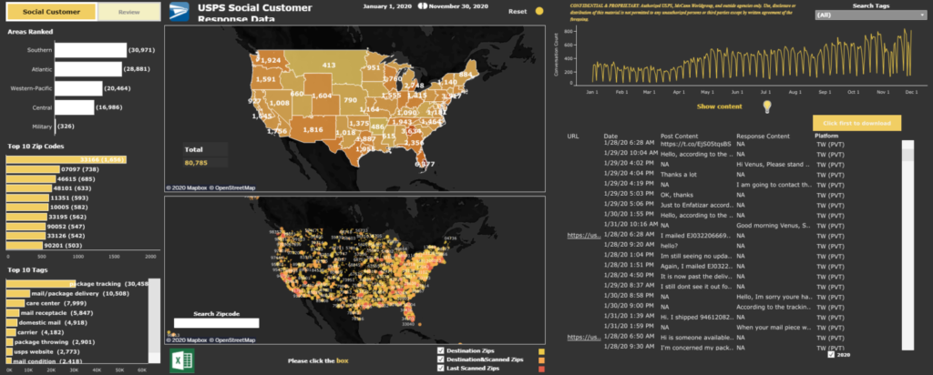
Task: Select zip code 07097 (738) bar
Action: click(x=33, y=170)
